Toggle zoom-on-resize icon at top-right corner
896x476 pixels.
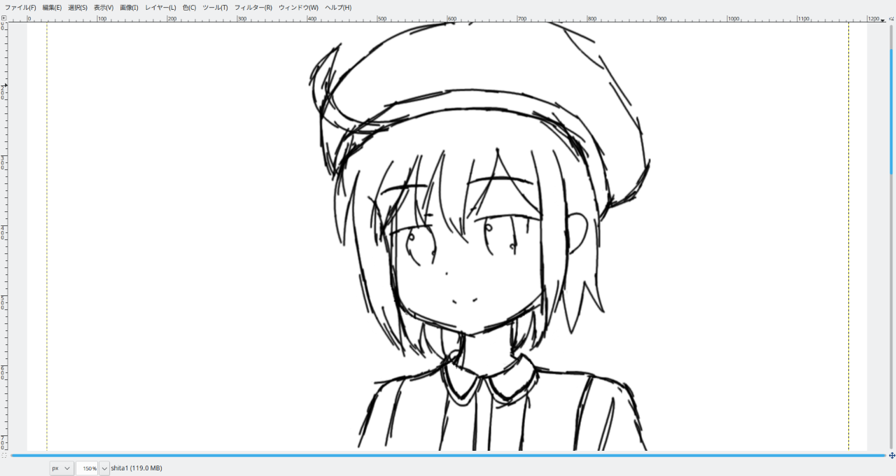coord(892,18)
